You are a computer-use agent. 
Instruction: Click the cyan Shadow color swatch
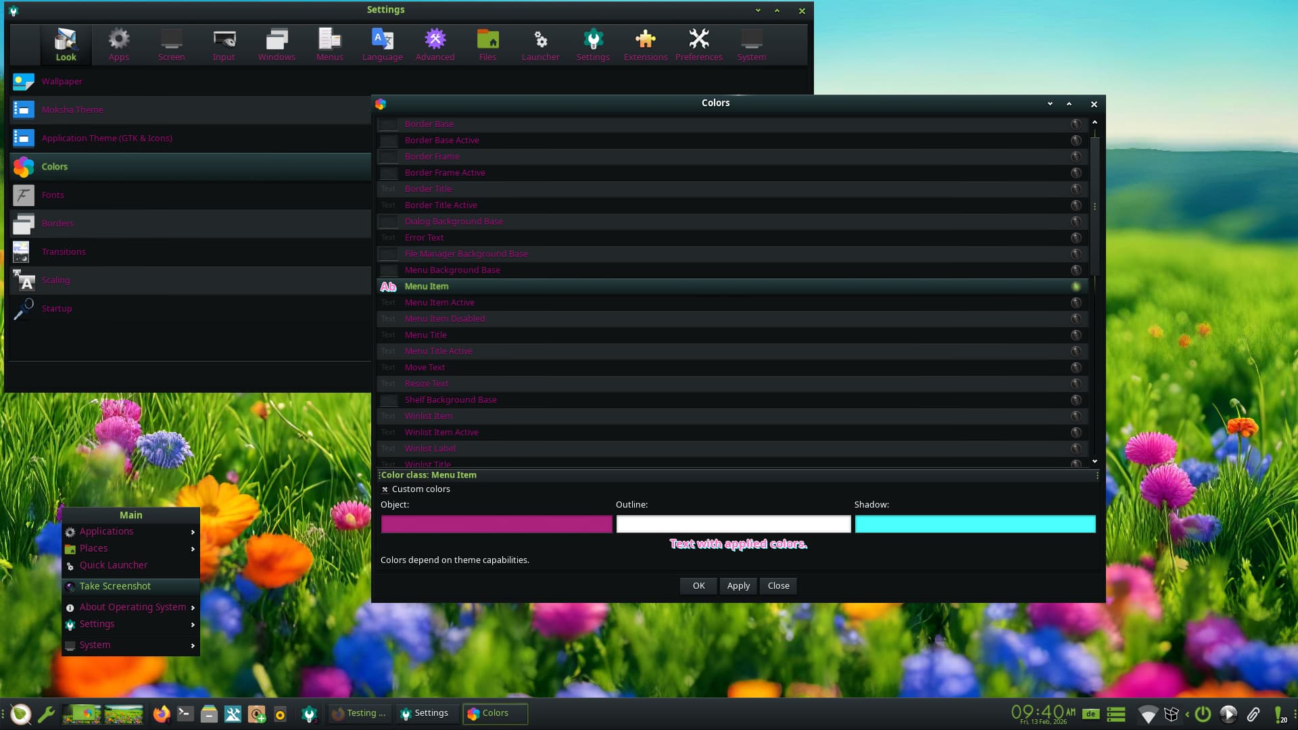pyautogui.click(x=975, y=524)
